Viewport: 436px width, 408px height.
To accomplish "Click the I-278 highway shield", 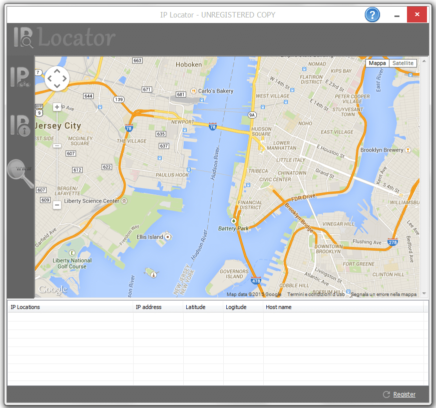I will click(392, 242).
